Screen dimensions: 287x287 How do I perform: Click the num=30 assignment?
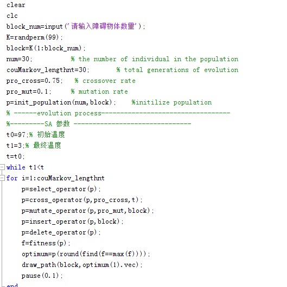point(19,59)
